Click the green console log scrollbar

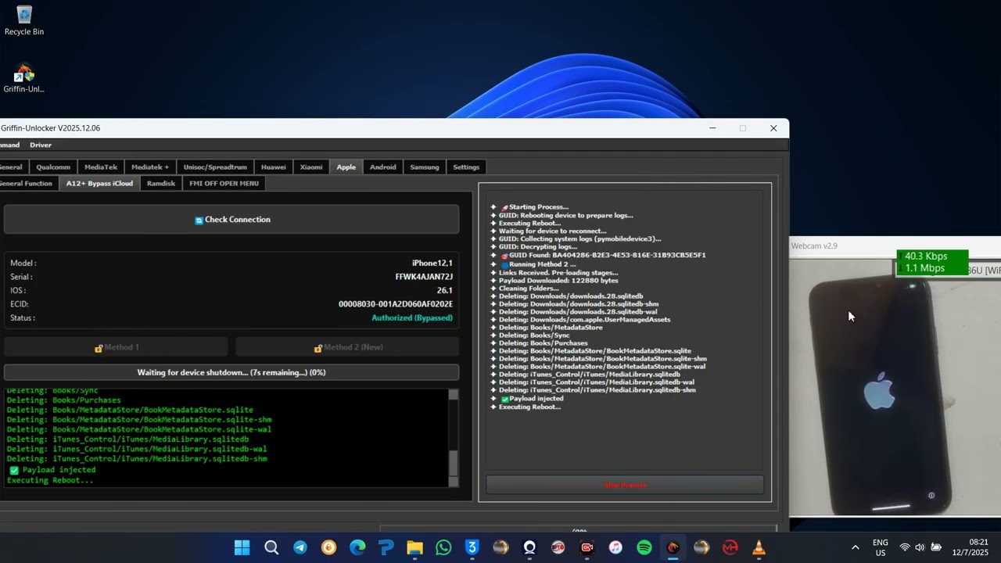click(453, 438)
